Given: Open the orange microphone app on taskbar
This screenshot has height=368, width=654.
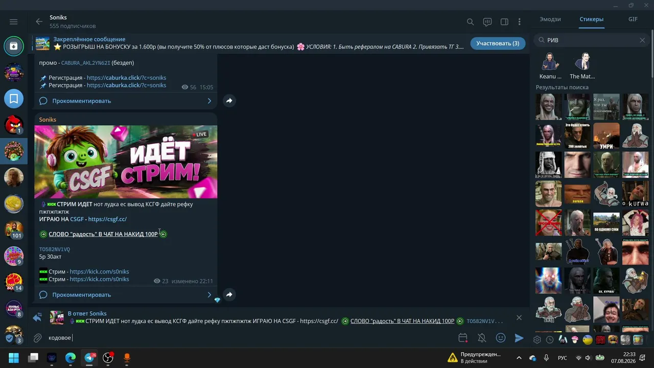Looking at the screenshot, I should [x=127, y=358].
